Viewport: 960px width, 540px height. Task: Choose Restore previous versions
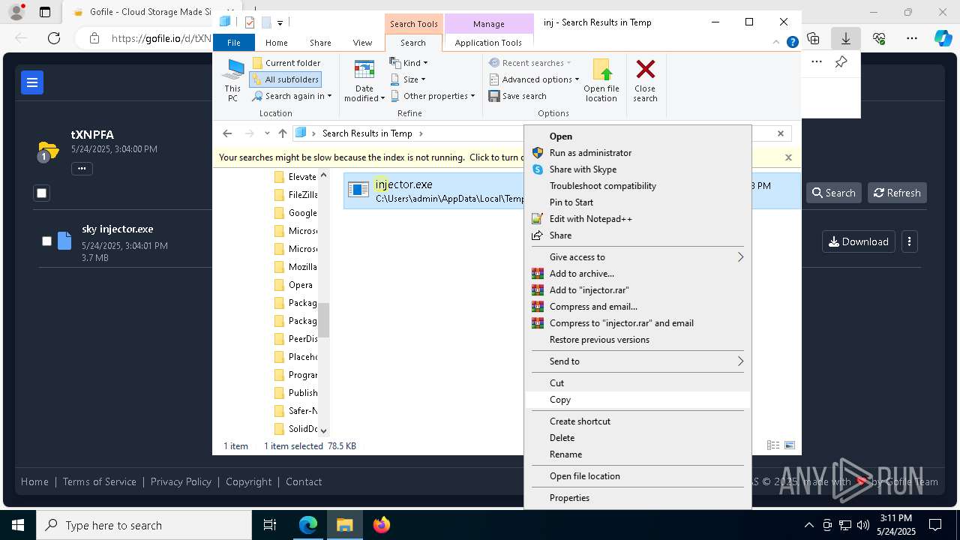[599, 340]
